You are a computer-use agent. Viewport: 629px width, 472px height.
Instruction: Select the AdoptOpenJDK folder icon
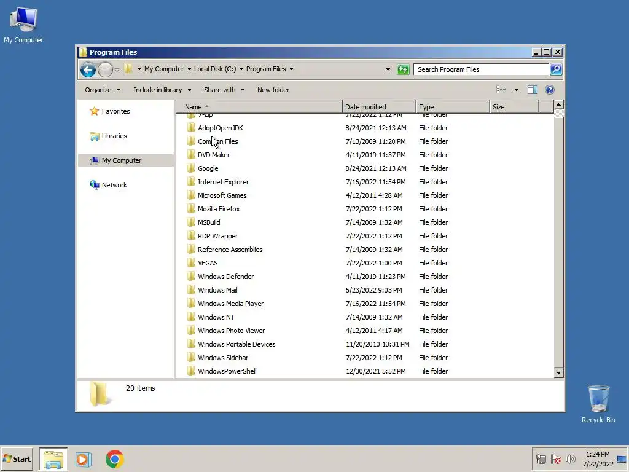(191, 128)
